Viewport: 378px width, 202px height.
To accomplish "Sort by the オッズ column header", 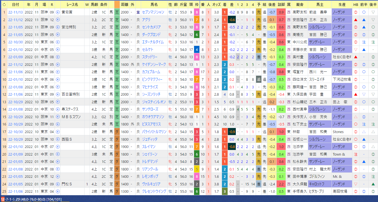I will tap(216, 5).
